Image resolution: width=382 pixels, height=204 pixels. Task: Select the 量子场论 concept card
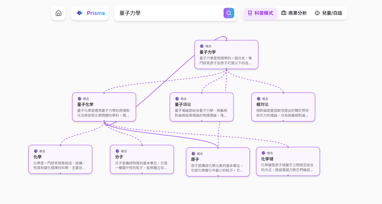[202, 107]
